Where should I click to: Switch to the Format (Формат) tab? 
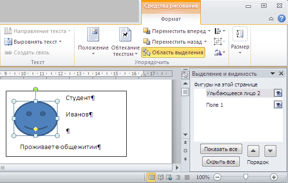coord(171,19)
